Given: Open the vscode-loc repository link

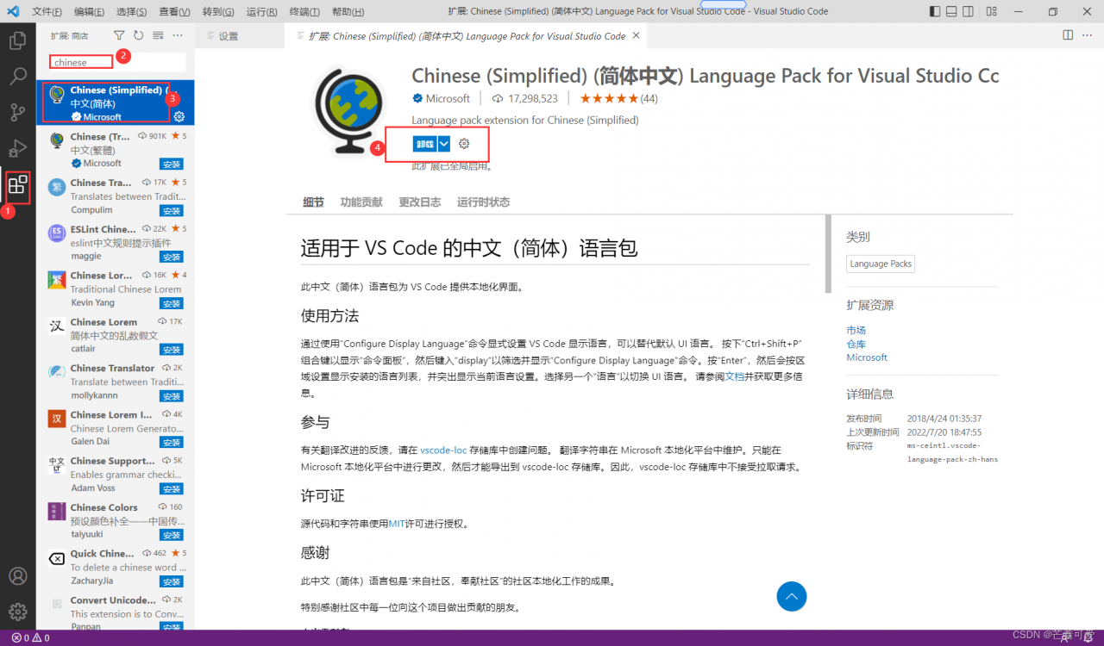Looking at the screenshot, I should pyautogui.click(x=443, y=450).
